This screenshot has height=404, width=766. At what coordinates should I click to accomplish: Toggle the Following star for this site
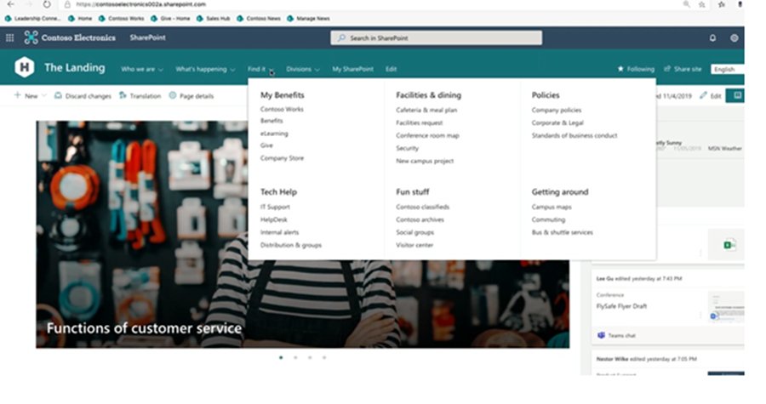(620, 69)
